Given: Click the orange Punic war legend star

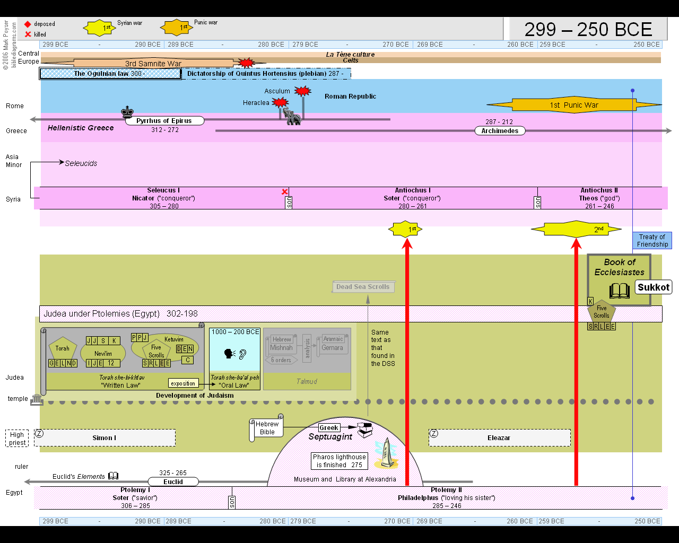Looking at the screenshot, I should (177, 28).
